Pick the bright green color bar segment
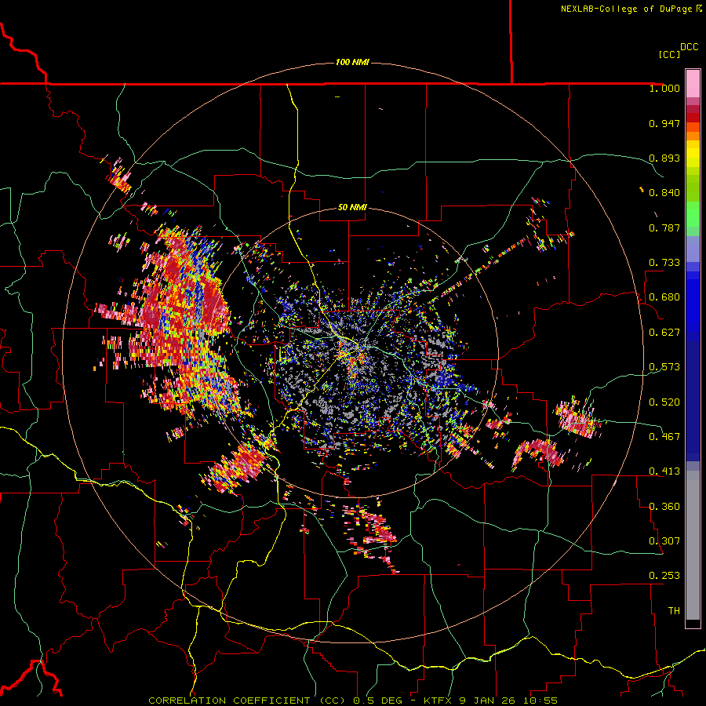This screenshot has width=706, height=706. tap(693, 214)
